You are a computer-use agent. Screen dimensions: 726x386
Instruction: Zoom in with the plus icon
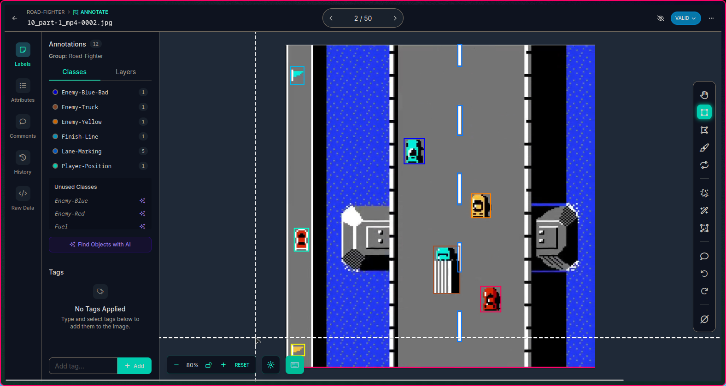click(223, 365)
